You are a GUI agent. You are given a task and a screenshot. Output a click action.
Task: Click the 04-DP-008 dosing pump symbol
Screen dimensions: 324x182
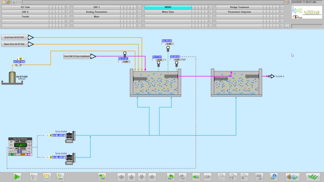pos(18,65)
